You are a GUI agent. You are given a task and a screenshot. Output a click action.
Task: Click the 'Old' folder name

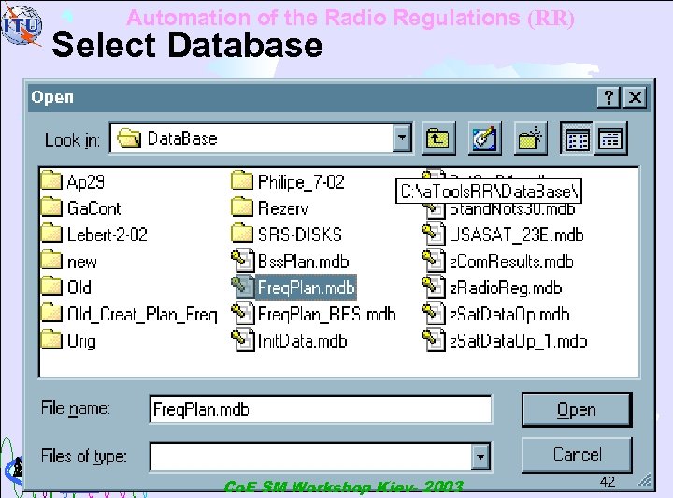(79, 288)
